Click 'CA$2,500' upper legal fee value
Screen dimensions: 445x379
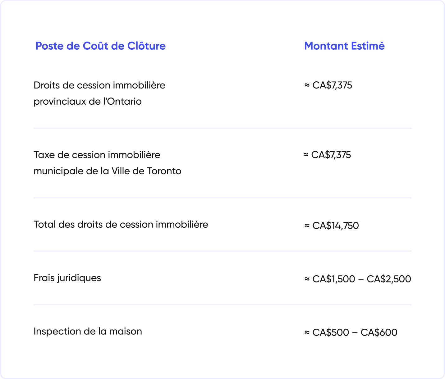point(389,279)
